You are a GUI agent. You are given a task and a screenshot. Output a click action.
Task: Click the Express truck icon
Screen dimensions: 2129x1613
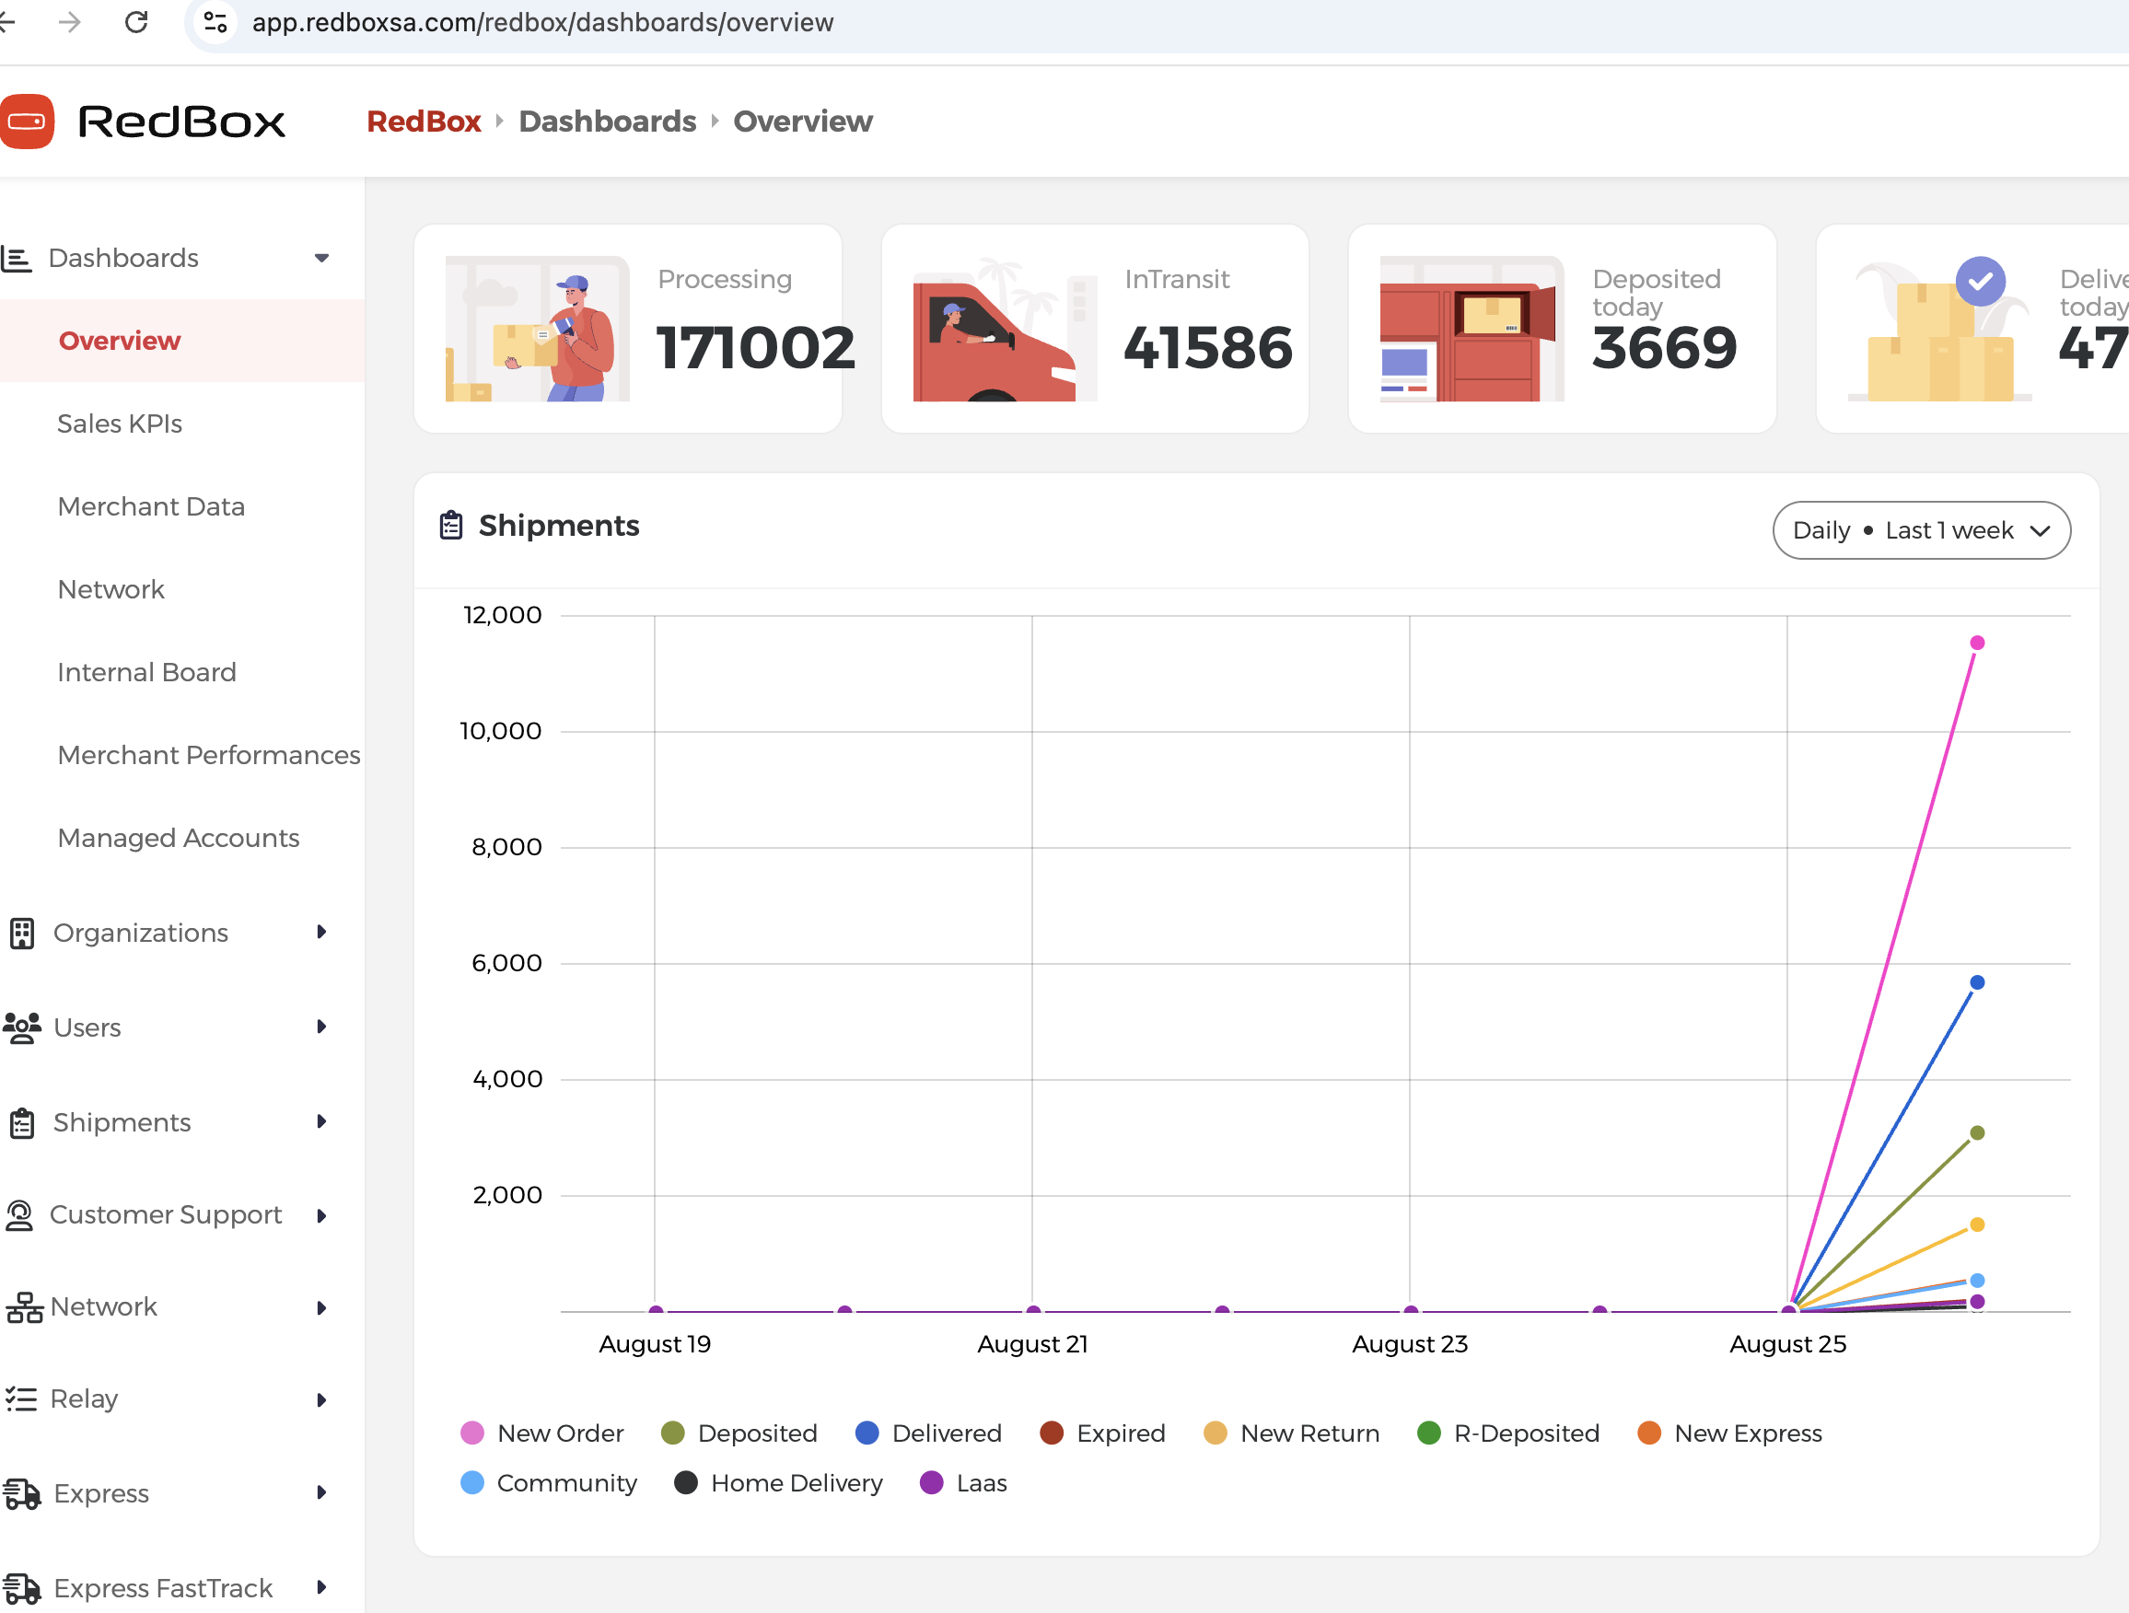pos(21,1493)
